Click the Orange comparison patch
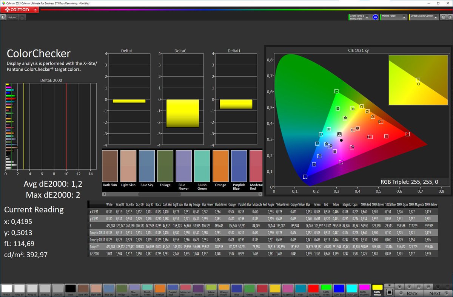The height and width of the screenshot is (297, 453). 220,166
